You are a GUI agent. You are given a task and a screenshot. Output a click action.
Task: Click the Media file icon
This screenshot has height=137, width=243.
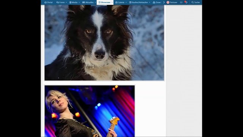pos(70,2)
